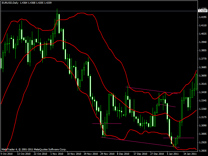
Task: Click the 1.4195 price scale label
Action: pyautogui.click(x=203, y=17)
